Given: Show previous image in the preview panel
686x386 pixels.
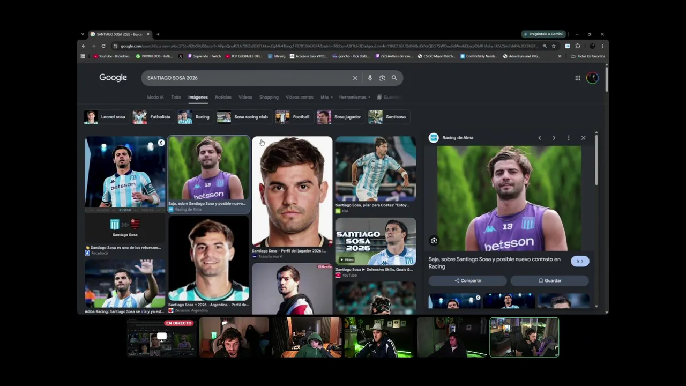Looking at the screenshot, I should point(540,138).
